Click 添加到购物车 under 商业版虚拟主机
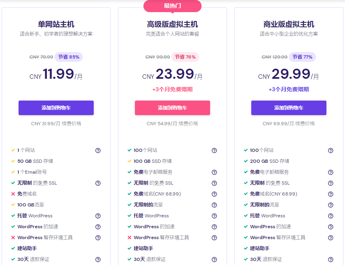This screenshot has height=265, width=345. pyautogui.click(x=288, y=108)
